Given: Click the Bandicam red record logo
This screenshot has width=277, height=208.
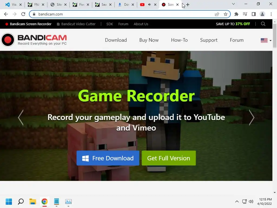Looking at the screenshot, I should 8,40.
